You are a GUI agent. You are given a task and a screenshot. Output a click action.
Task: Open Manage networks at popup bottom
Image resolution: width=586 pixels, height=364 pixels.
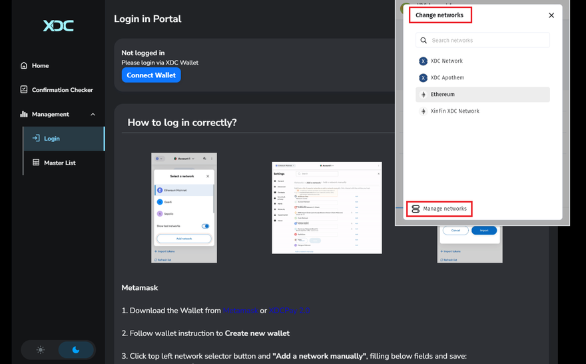[x=439, y=209]
